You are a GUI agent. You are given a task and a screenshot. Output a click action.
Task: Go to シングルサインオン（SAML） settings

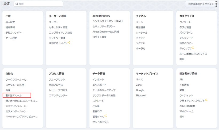[x=108, y=21]
